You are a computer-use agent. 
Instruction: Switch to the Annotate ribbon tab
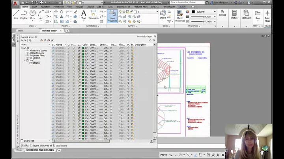pyautogui.click(x=45, y=7)
